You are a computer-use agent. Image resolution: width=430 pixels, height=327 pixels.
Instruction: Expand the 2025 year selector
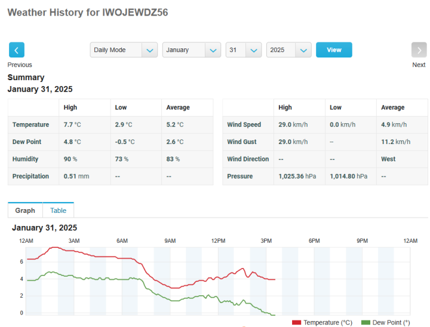[x=288, y=50]
